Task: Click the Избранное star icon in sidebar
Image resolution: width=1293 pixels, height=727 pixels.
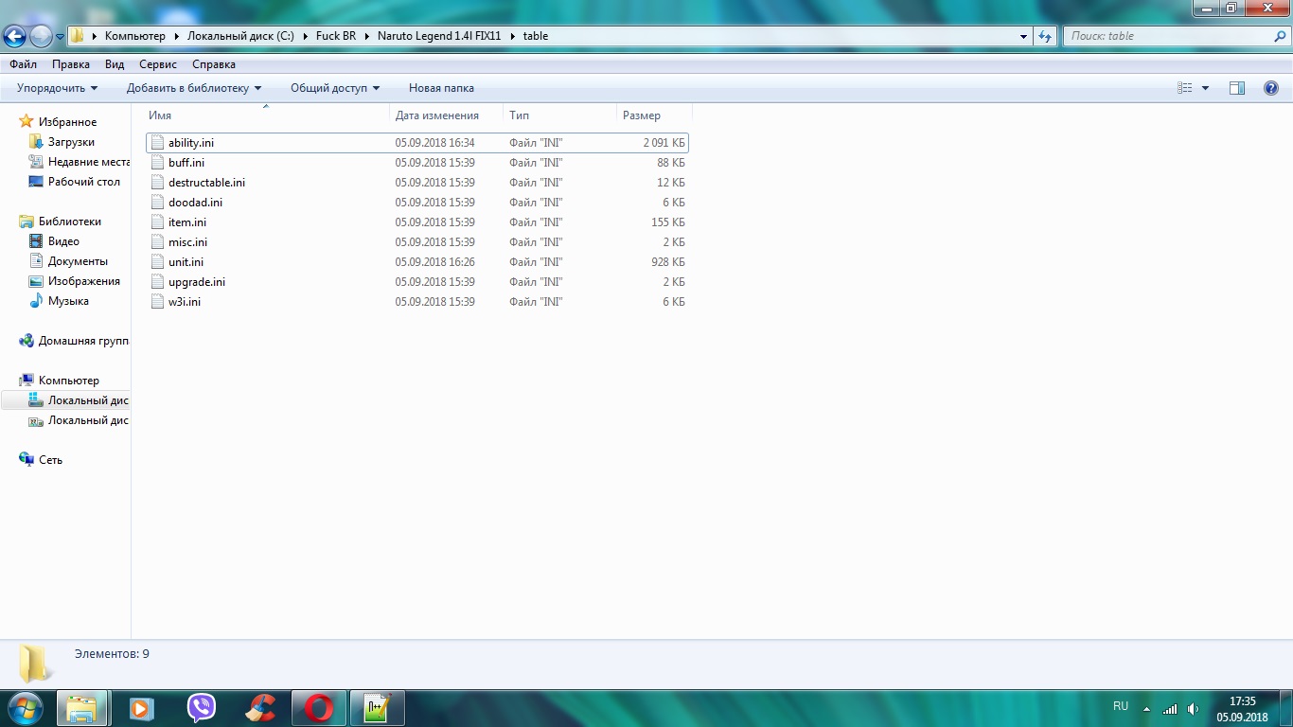Action: click(x=27, y=122)
